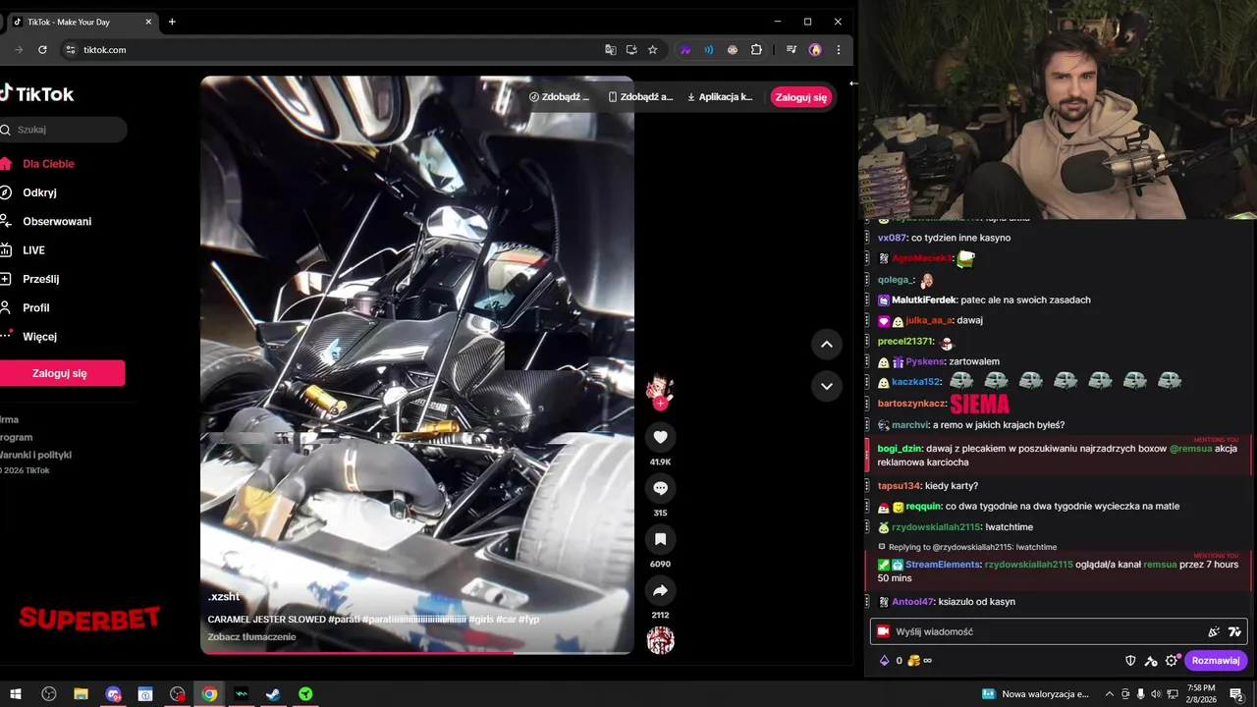This screenshot has width=1257, height=707.
Task: Click the install app icon in address bar
Action: (x=631, y=49)
